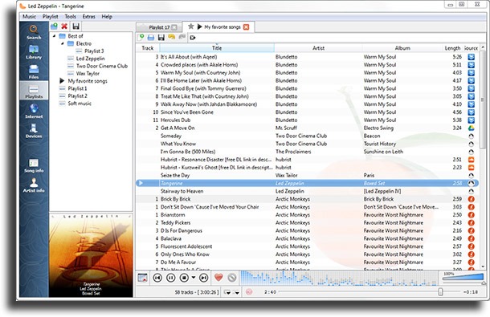This screenshot has height=317, width=490.
Task: Click the clear filter icon in the toolbar
Action: (193, 38)
